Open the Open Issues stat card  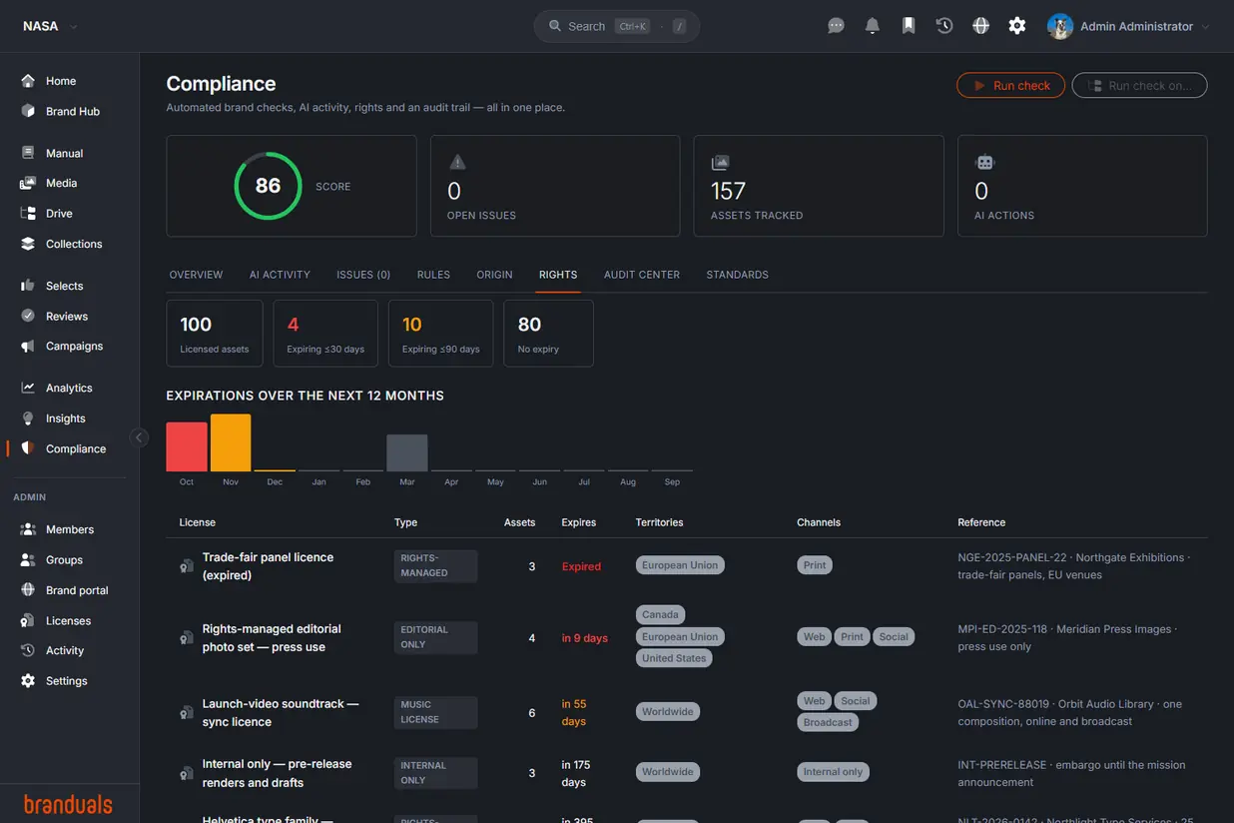pos(555,186)
